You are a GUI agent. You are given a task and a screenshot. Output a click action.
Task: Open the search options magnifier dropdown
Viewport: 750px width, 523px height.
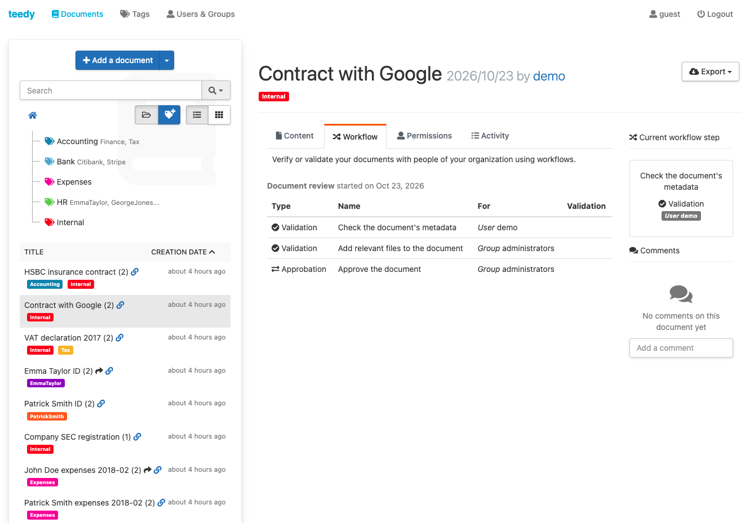(x=216, y=90)
